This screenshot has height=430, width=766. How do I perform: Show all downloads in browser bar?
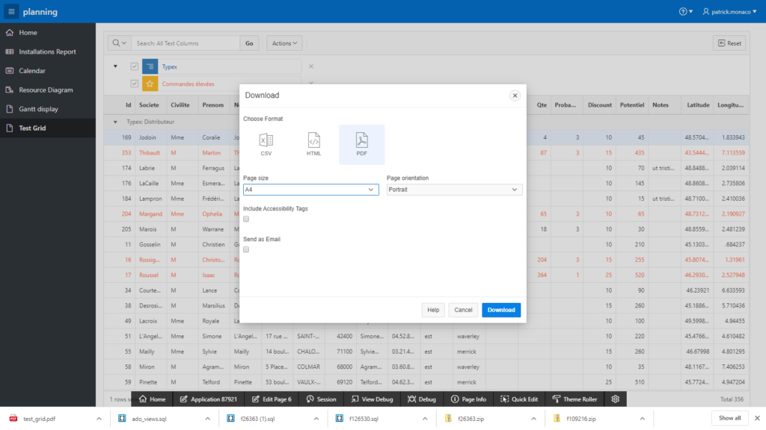pos(730,418)
